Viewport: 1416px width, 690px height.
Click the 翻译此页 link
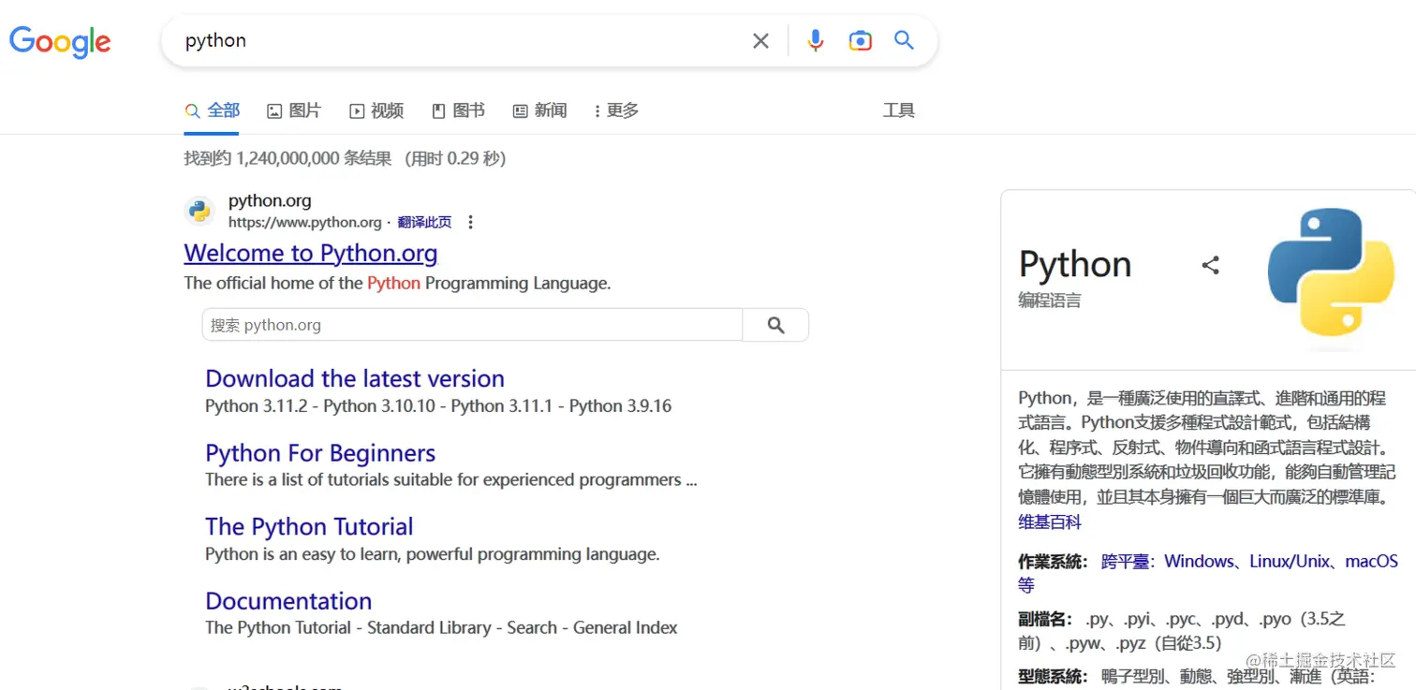424,222
